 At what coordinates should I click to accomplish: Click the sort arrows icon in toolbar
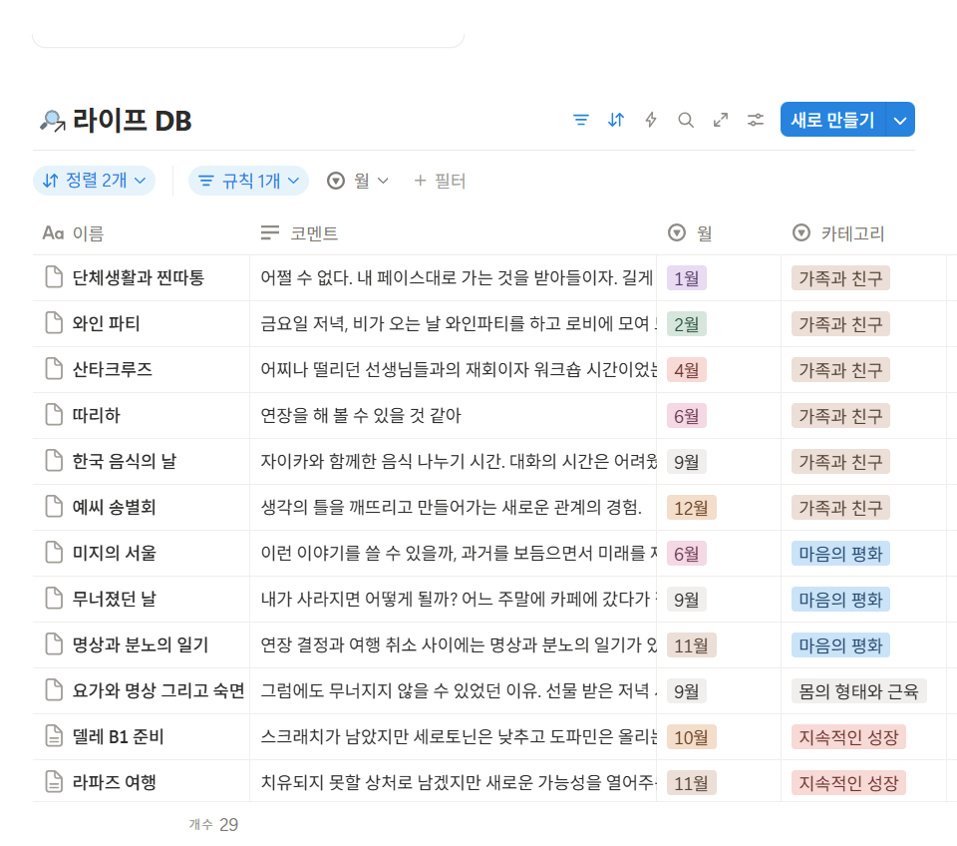pyautogui.click(x=616, y=120)
